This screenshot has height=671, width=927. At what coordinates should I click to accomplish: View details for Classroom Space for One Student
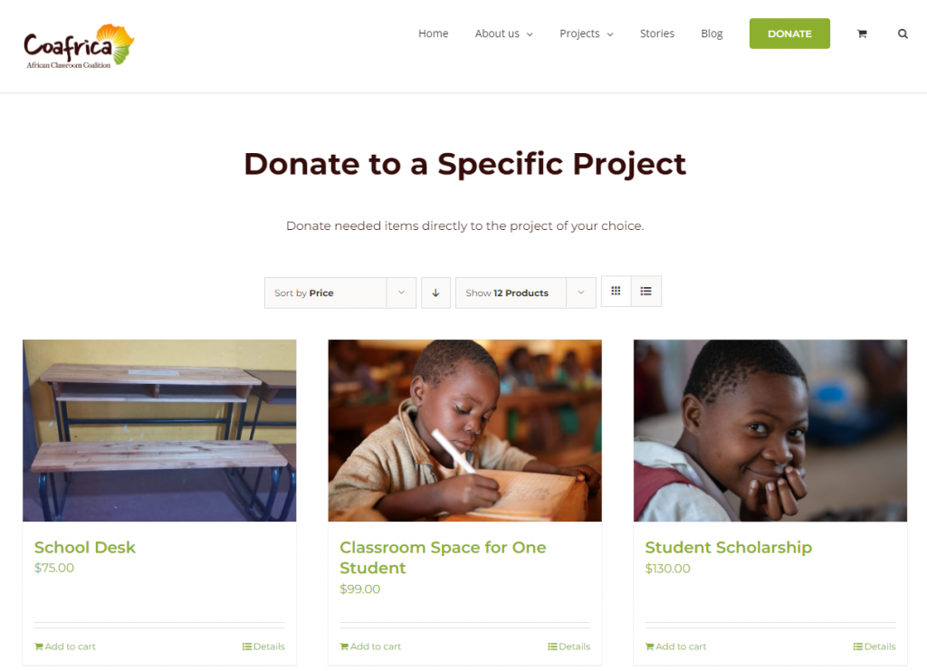pyautogui.click(x=569, y=647)
